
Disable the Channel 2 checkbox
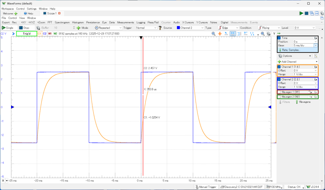(x=279, y=79)
